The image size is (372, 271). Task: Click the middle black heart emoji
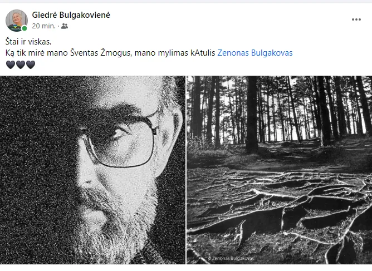click(21, 65)
